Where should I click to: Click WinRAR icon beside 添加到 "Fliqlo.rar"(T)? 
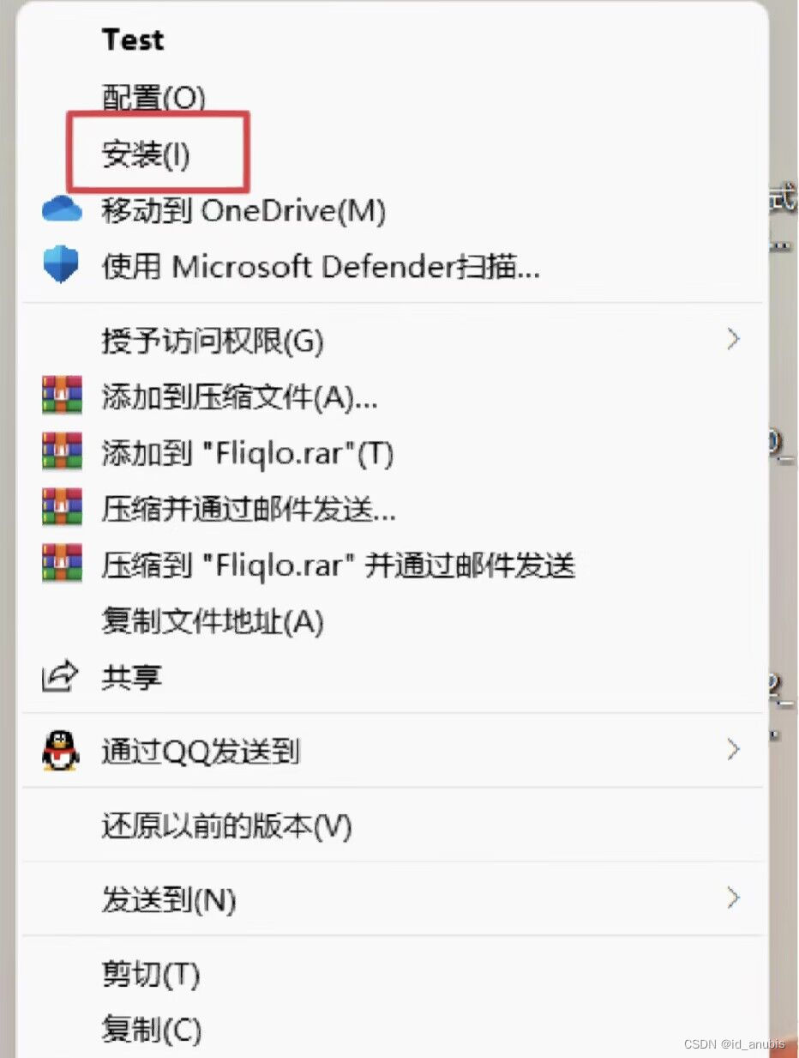[x=62, y=451]
